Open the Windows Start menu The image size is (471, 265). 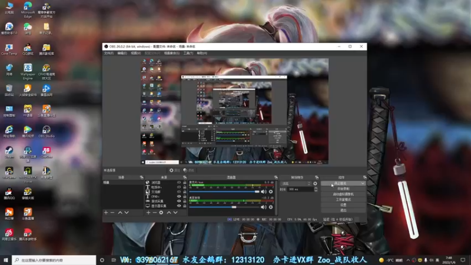pyautogui.click(x=6, y=260)
